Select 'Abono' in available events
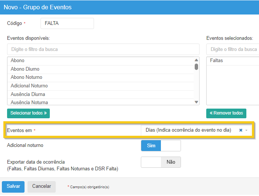Image resolution: width=259 pixels, height=196 pixels. click(100, 61)
